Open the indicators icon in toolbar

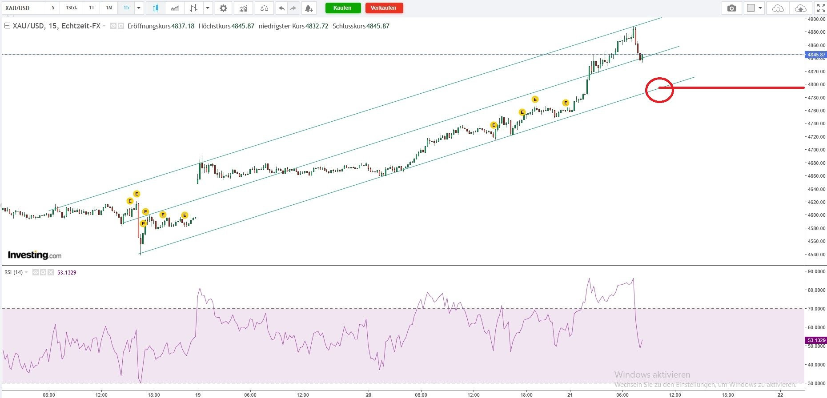243,8
